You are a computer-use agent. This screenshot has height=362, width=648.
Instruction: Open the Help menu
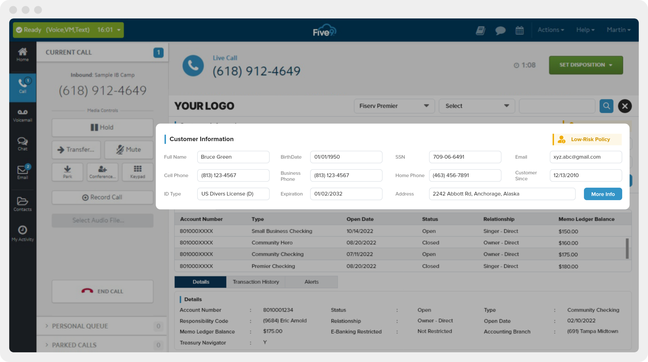585,30
